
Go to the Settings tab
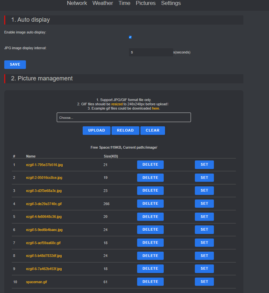[x=171, y=3]
